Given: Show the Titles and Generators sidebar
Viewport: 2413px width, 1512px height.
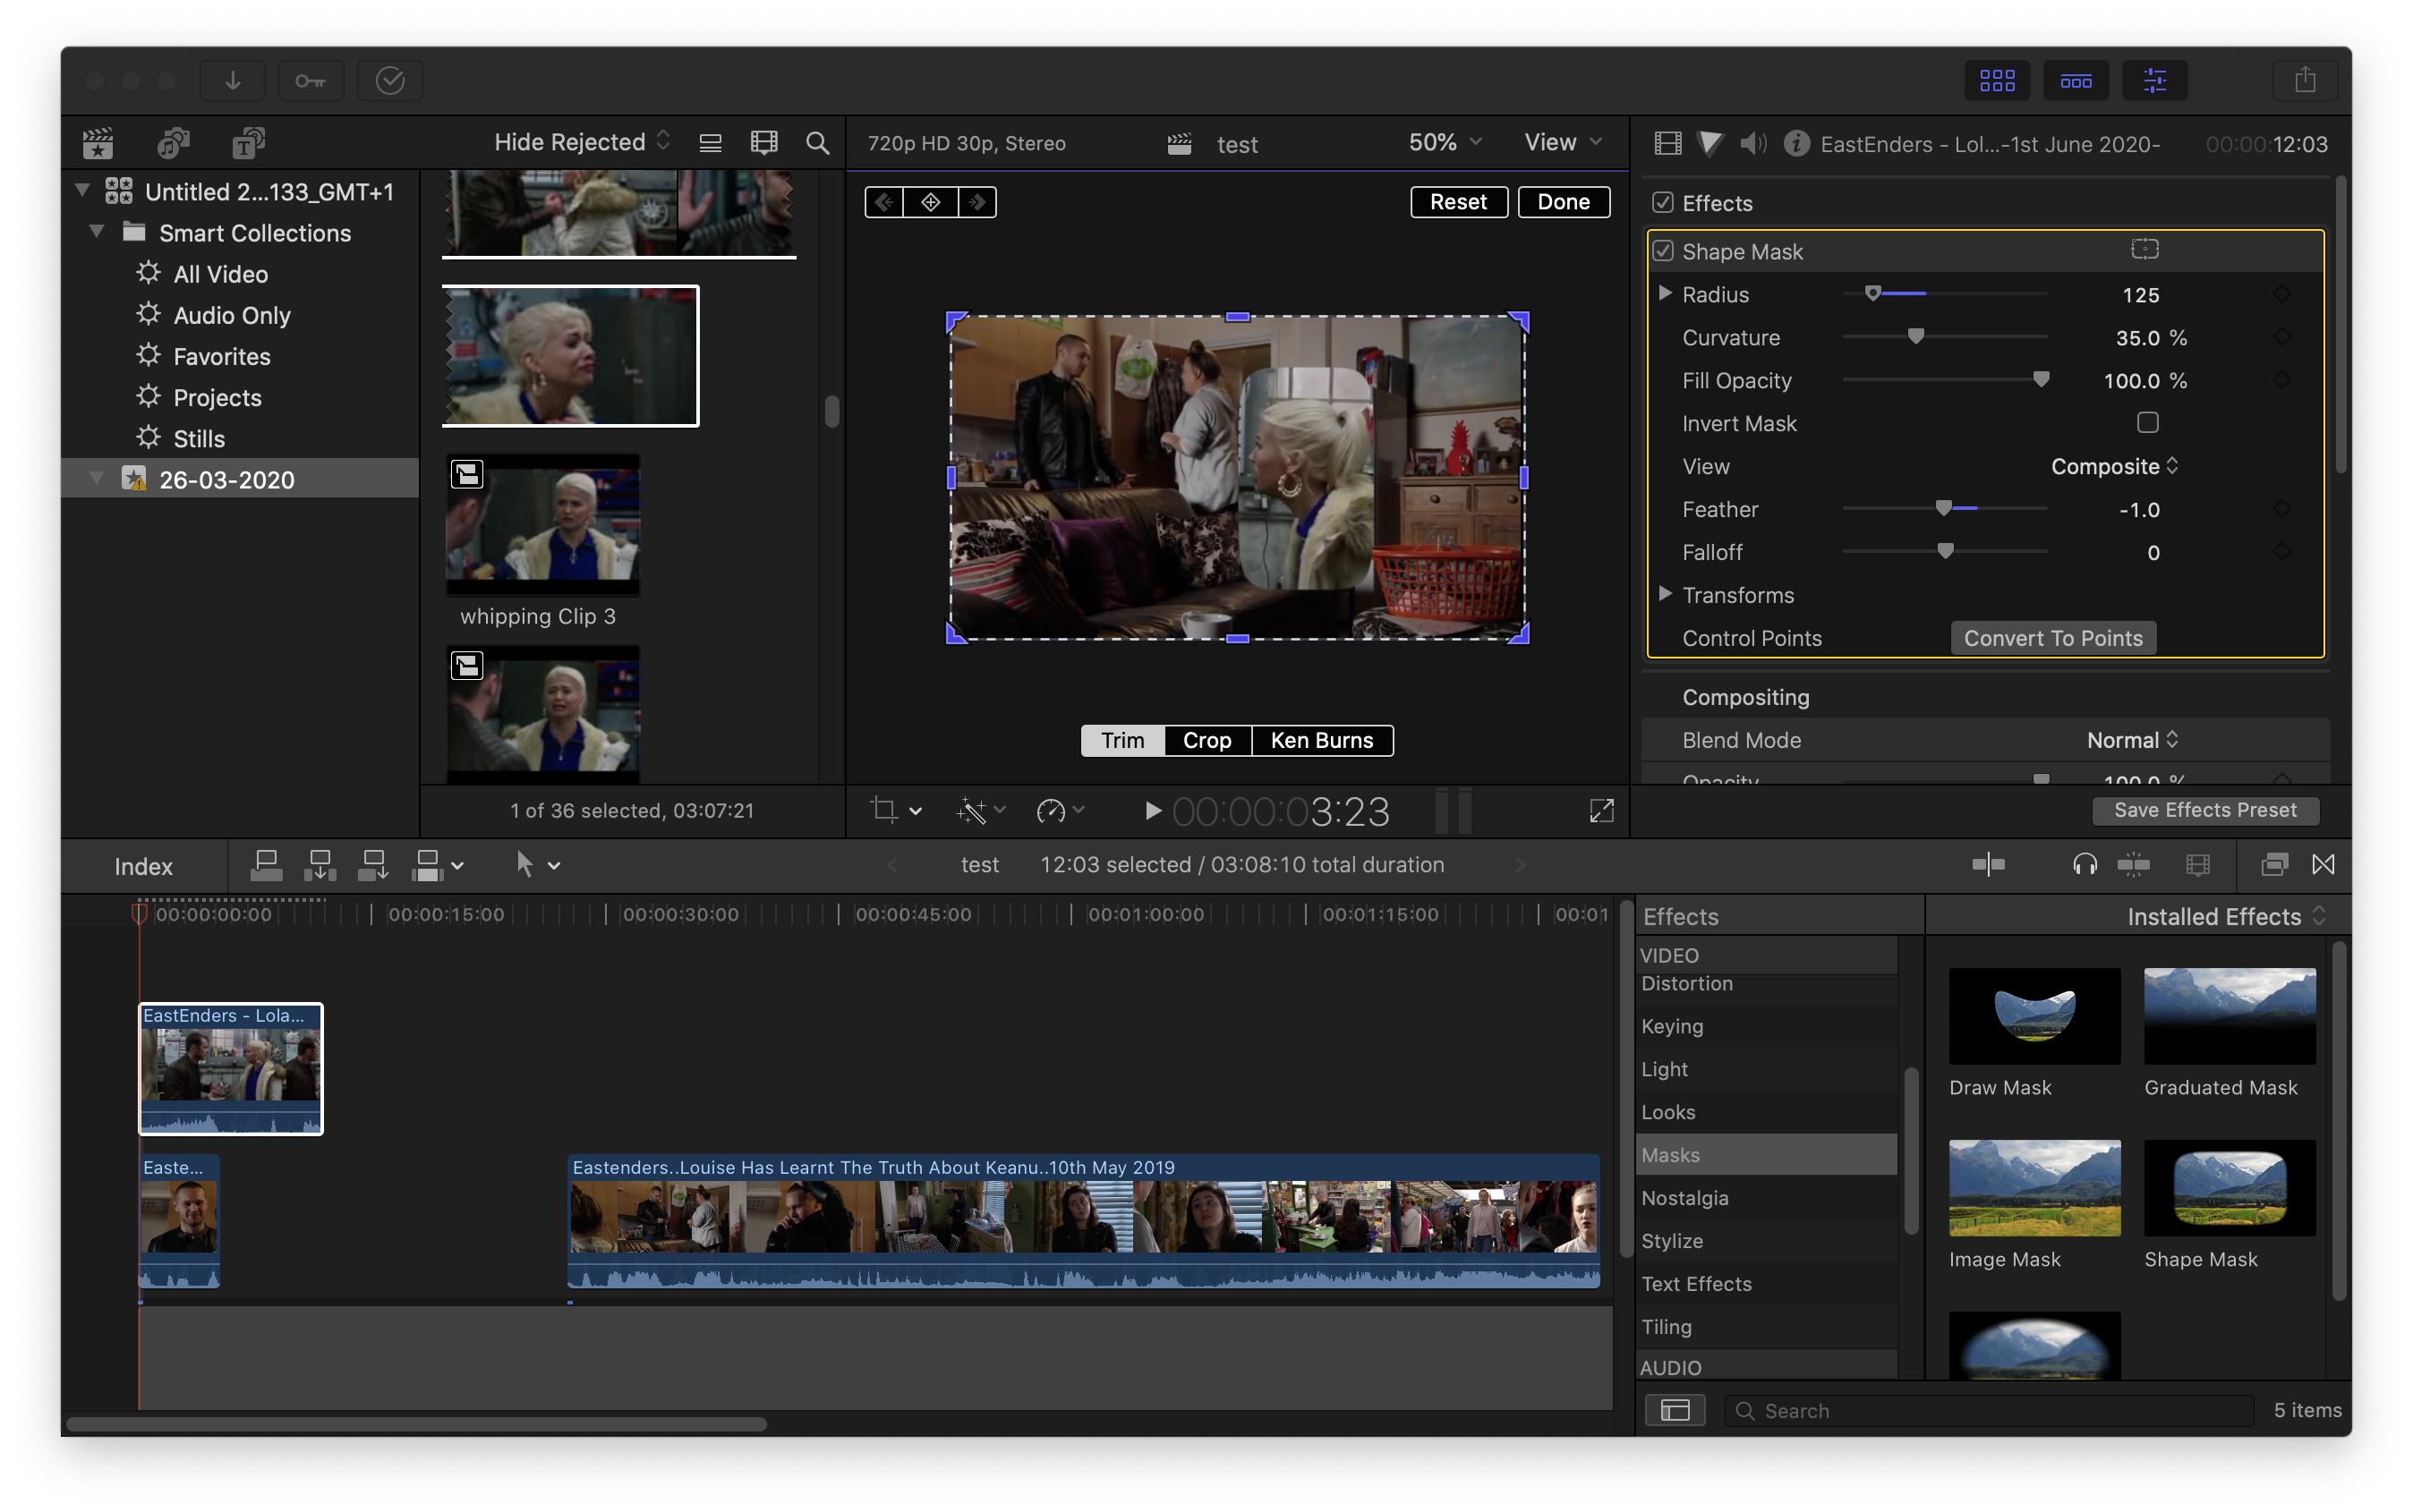Looking at the screenshot, I should click(248, 143).
